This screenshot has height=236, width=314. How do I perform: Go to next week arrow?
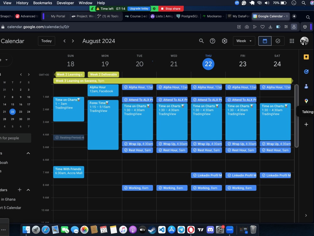tap(73, 41)
